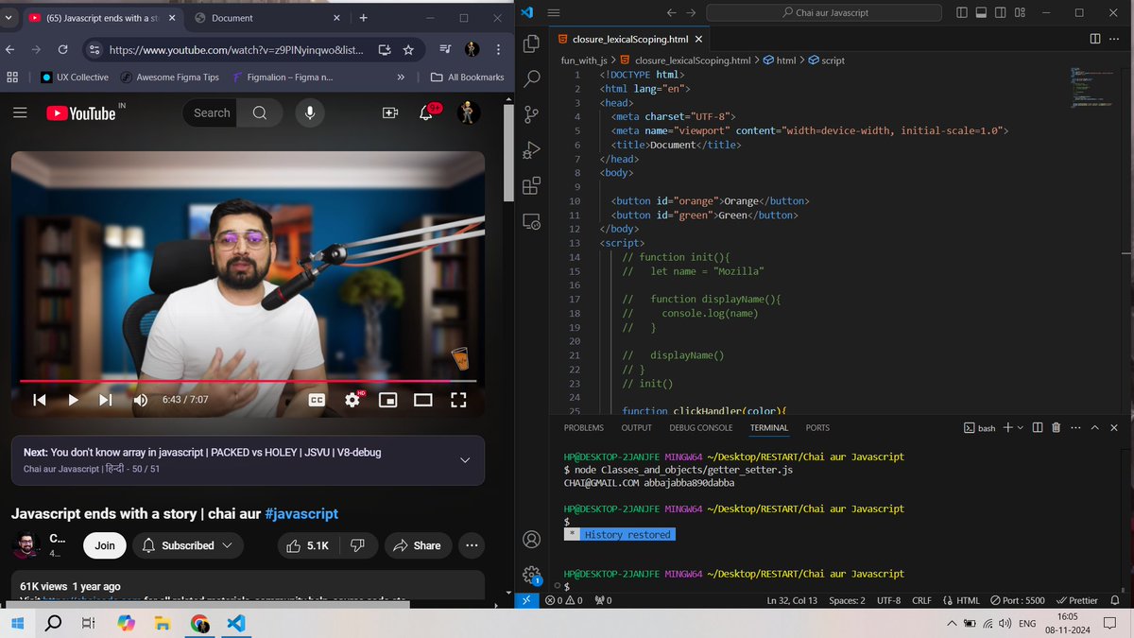Toggle the YouTube miniplayer
The image size is (1134, 638).
tap(387, 399)
